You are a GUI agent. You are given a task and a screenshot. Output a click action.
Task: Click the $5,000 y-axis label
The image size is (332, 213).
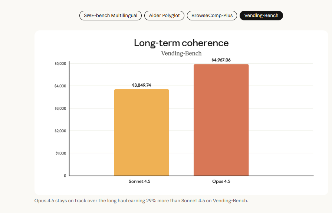(x=60, y=64)
